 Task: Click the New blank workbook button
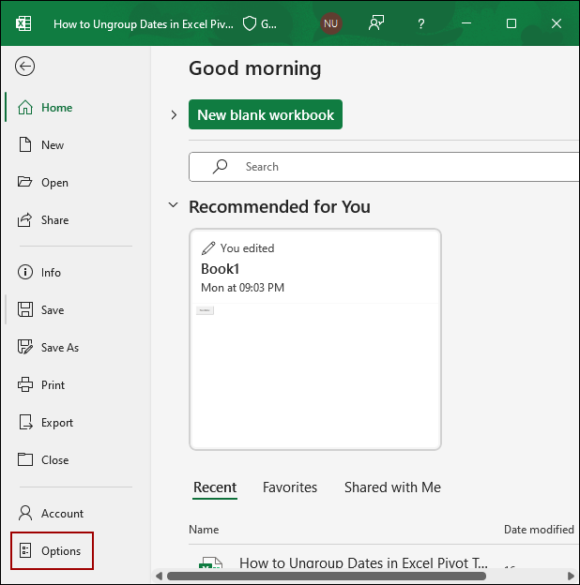pyautogui.click(x=266, y=114)
